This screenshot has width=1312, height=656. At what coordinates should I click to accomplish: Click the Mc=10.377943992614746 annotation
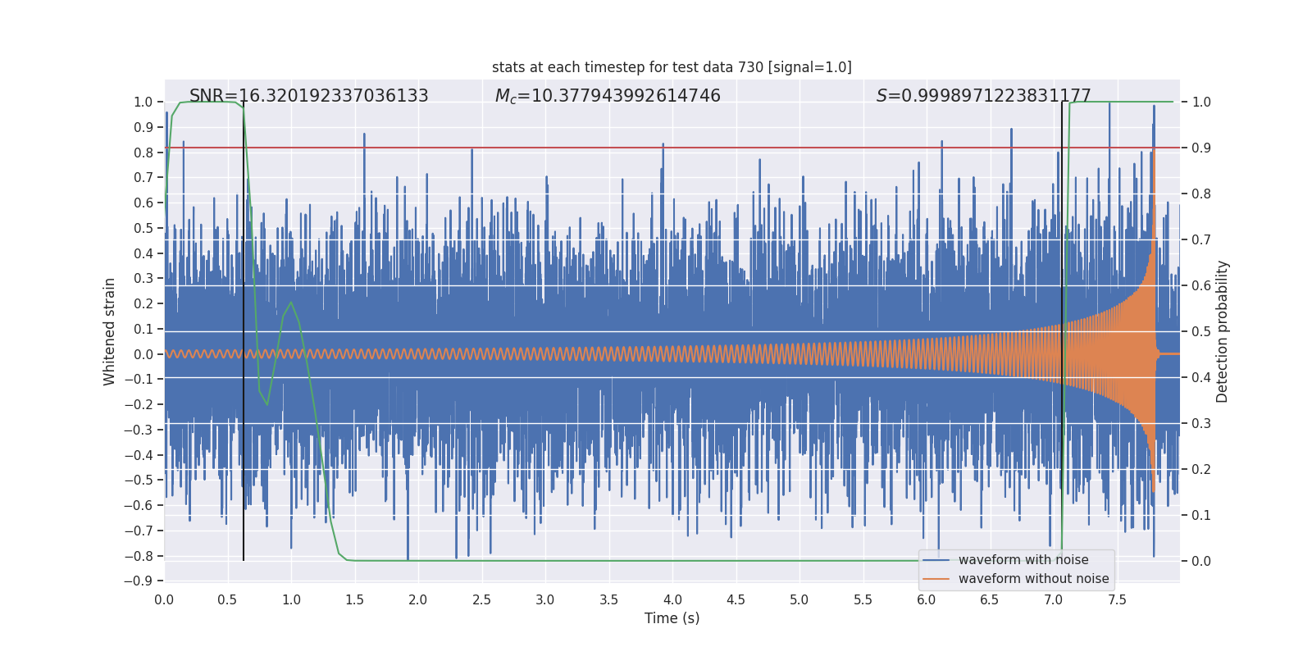608,96
